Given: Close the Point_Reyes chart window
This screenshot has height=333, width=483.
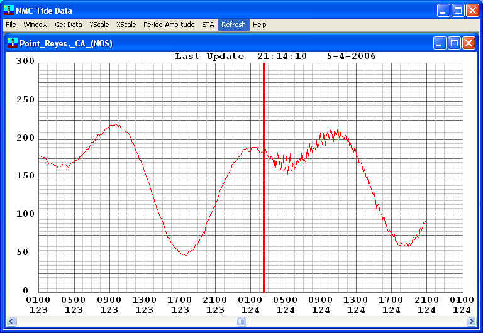Looking at the screenshot, I should coord(469,43).
